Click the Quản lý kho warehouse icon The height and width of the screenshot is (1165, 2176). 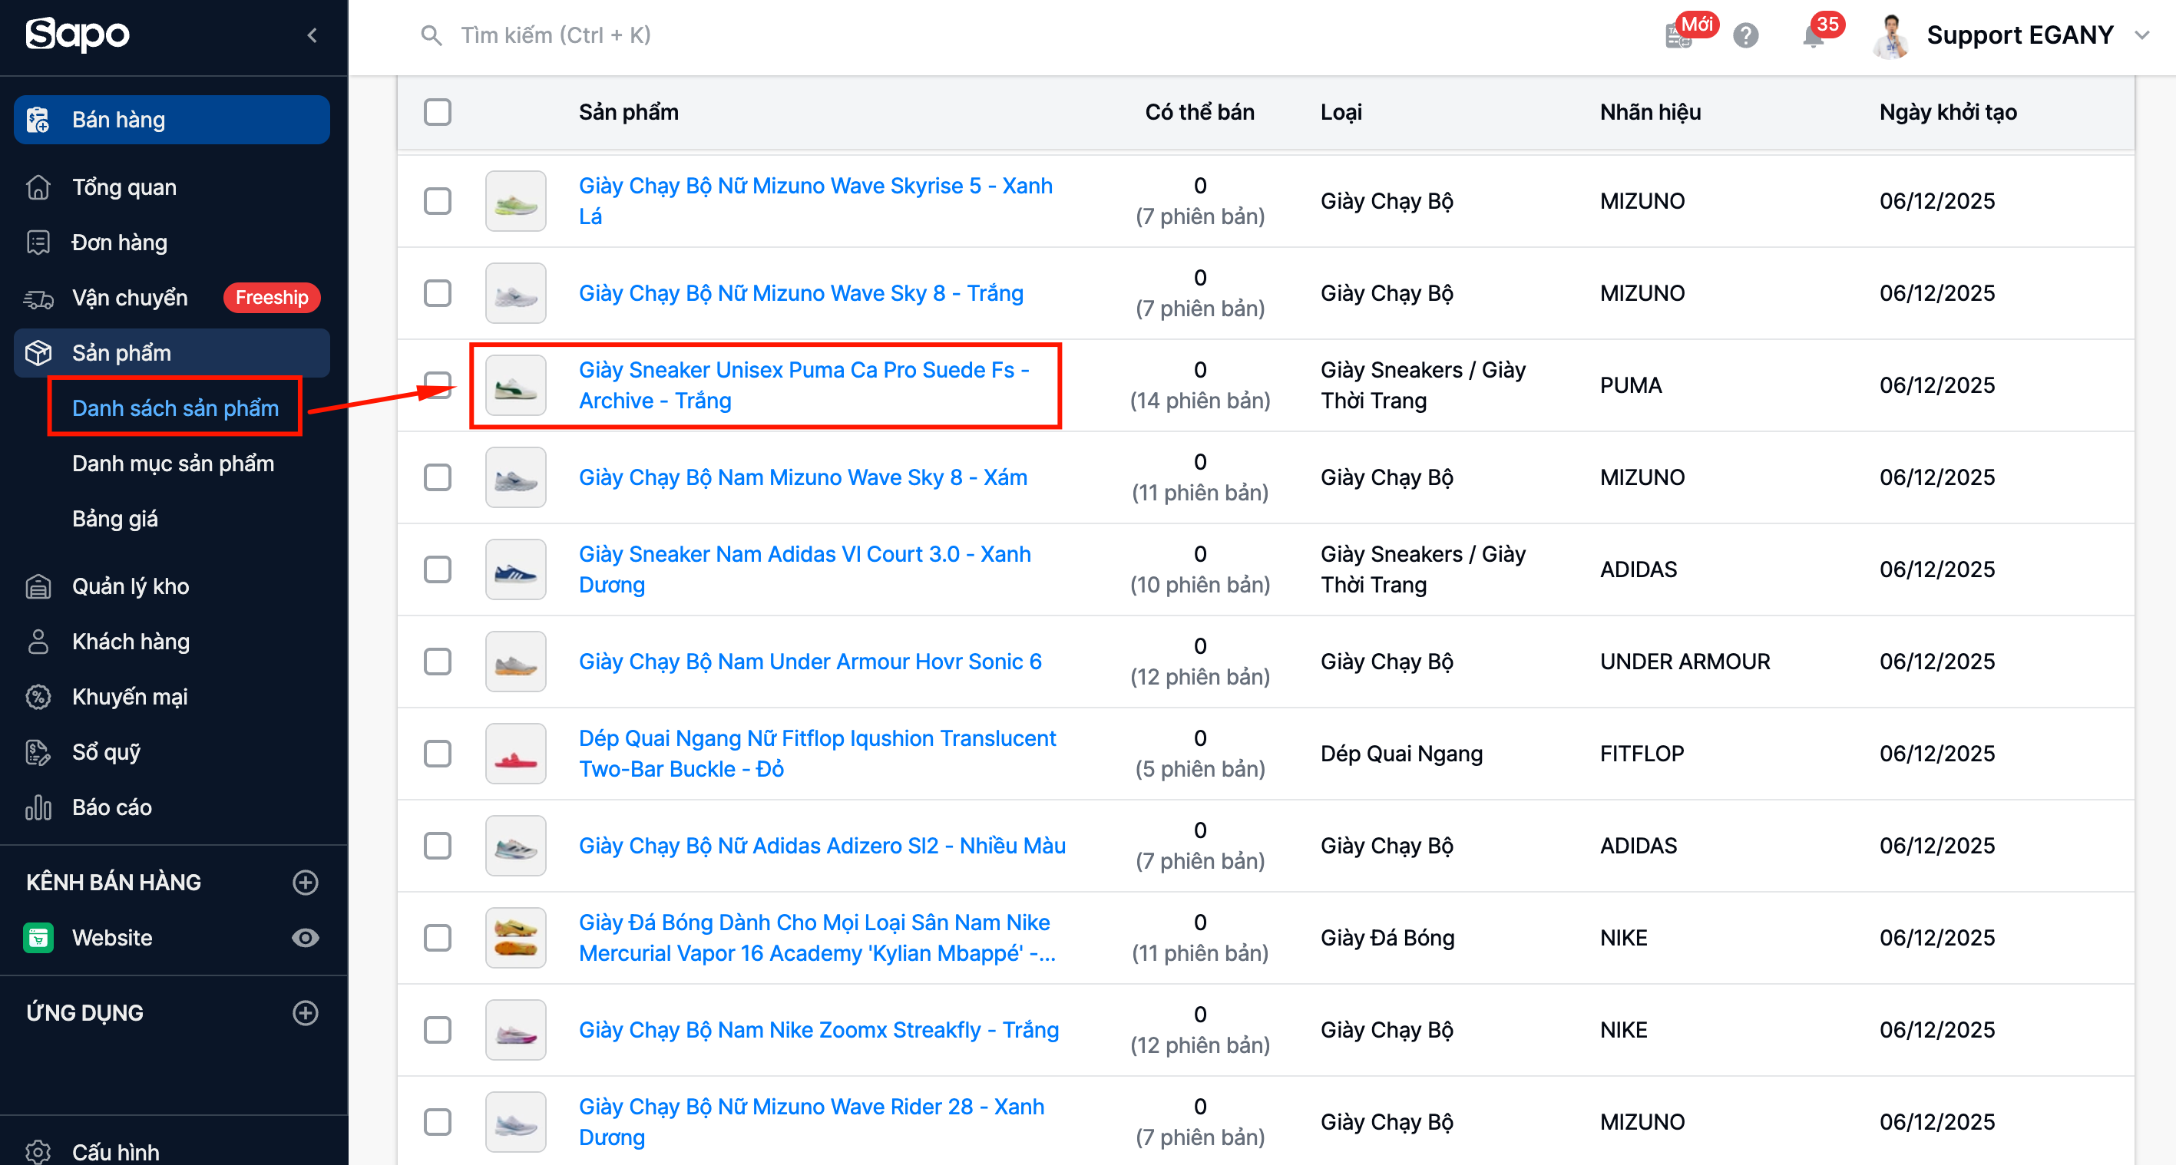[38, 586]
